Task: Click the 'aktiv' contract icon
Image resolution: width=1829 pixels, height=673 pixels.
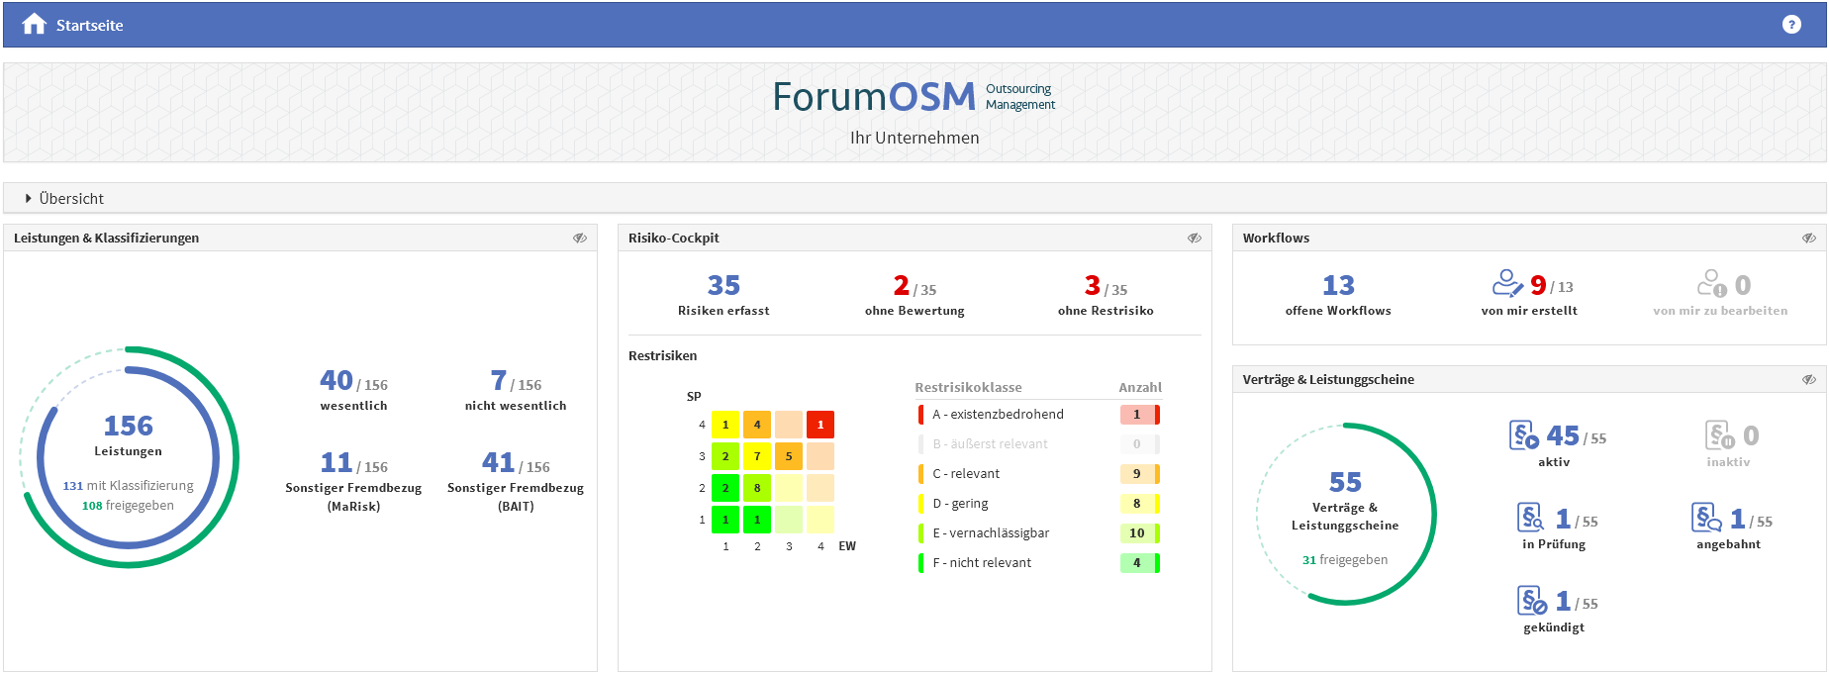Action: 1524,435
